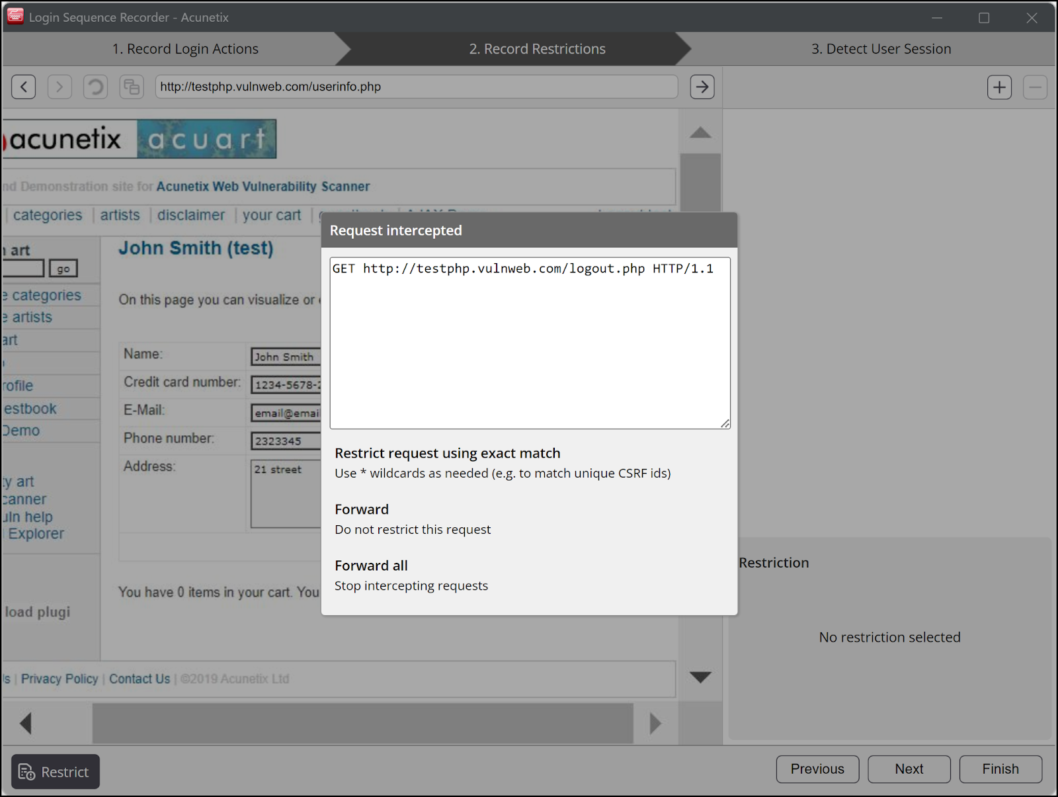Open the Contact Us link
The height and width of the screenshot is (797, 1058).
click(x=140, y=679)
